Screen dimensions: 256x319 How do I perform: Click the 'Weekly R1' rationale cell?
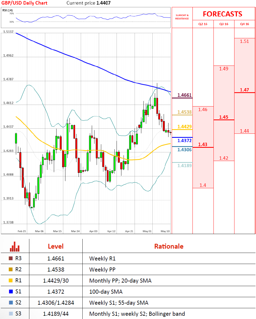[102, 259]
